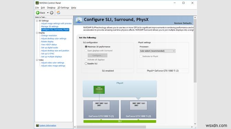Open Manage 3D settings
This screenshot has width=231, height=129.
coord(50,27)
